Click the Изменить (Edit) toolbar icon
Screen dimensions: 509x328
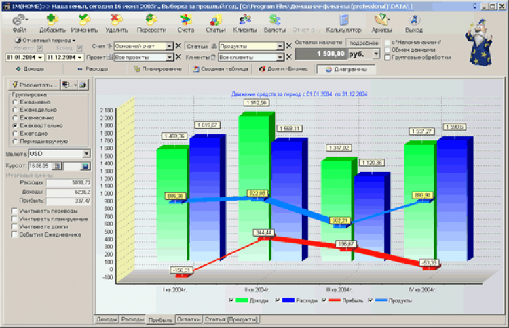[84, 22]
